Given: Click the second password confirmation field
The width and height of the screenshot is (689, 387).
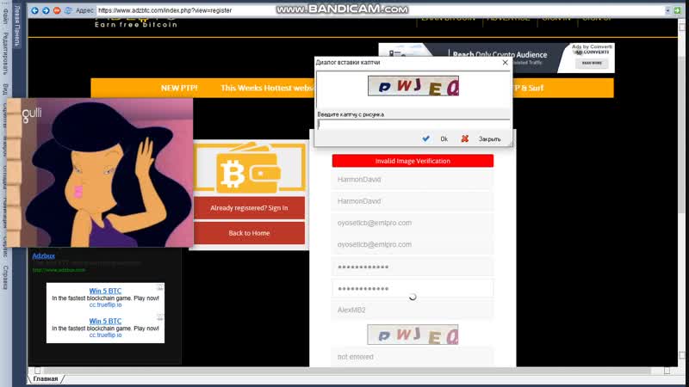Looking at the screenshot, I should [413, 288].
